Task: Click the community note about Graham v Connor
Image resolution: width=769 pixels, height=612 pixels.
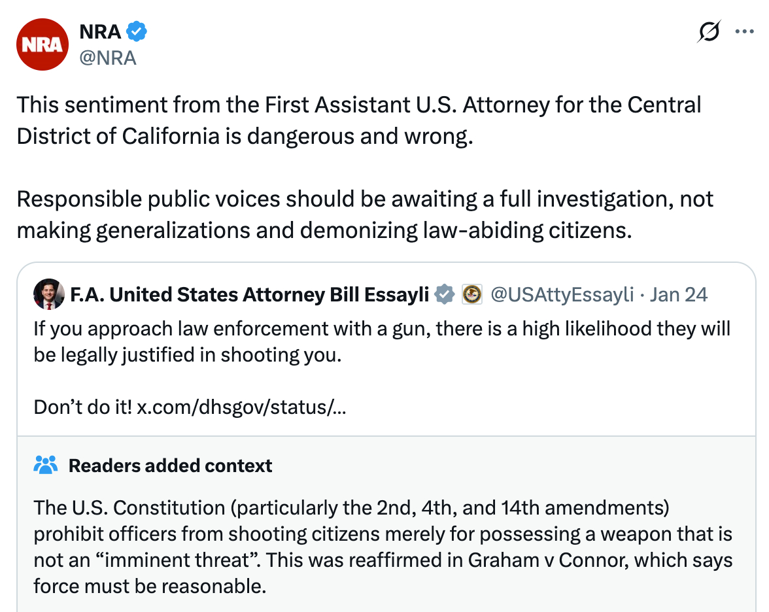Action: point(383,546)
